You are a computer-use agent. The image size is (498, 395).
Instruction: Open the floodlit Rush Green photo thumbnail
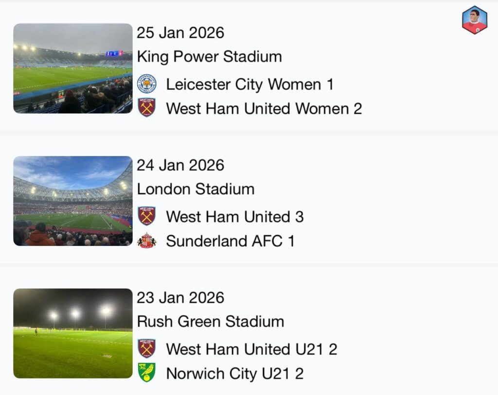[x=72, y=333]
